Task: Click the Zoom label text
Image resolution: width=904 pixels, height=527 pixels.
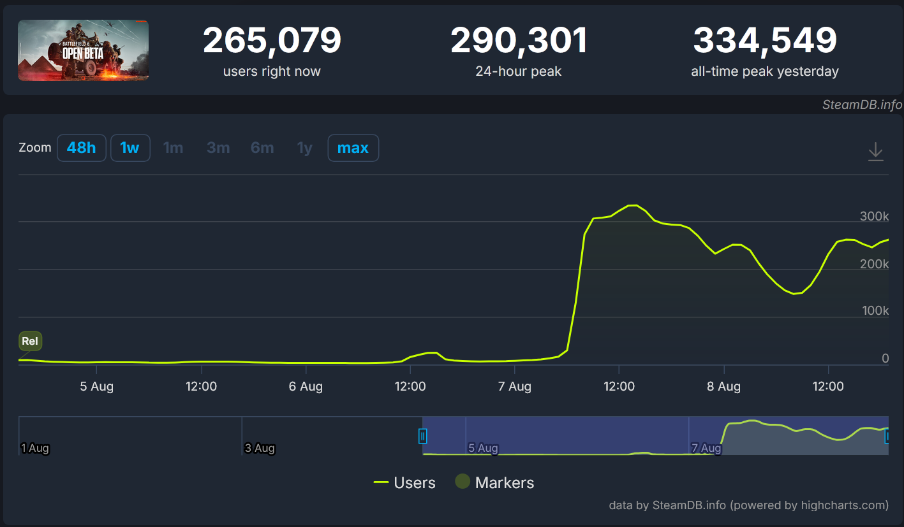Action: 35,147
